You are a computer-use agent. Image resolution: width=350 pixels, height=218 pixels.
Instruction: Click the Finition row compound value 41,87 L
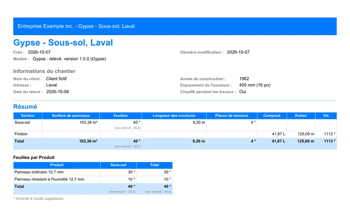(278, 134)
